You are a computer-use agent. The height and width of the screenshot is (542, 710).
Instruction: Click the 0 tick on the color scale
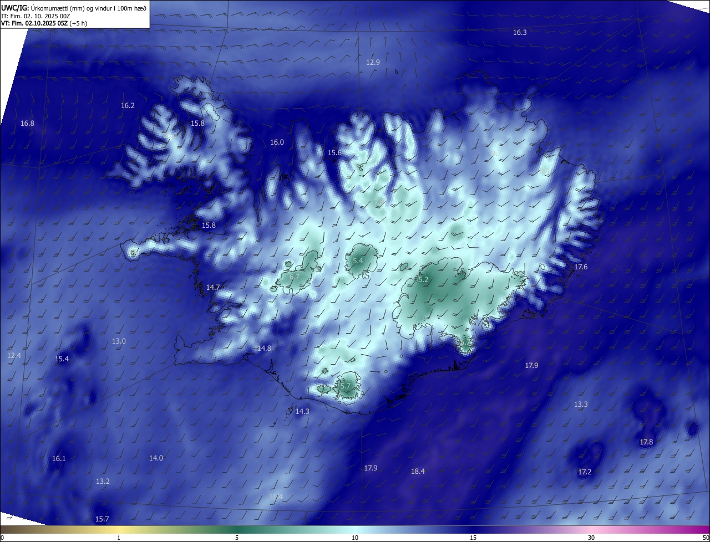2,538
